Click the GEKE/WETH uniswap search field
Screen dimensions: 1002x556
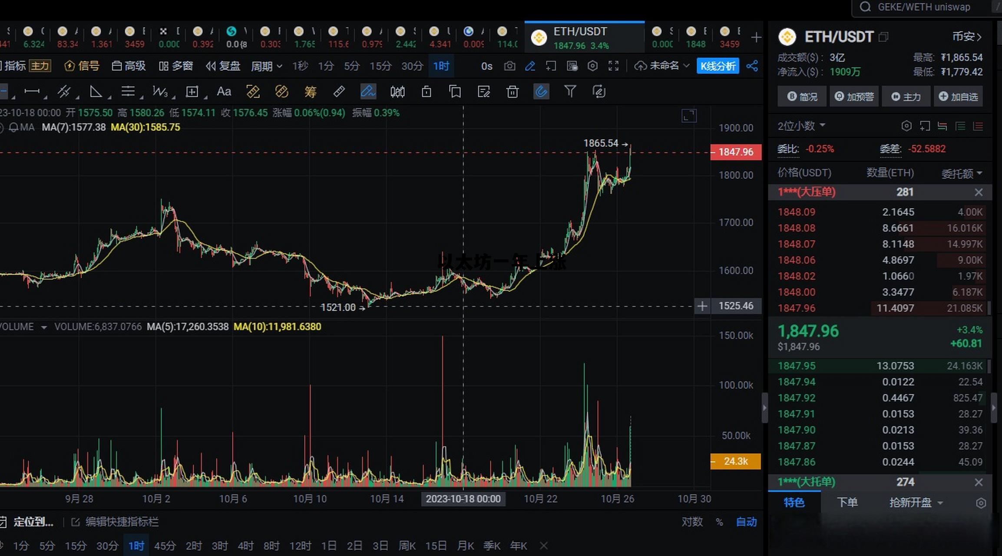pos(924,7)
